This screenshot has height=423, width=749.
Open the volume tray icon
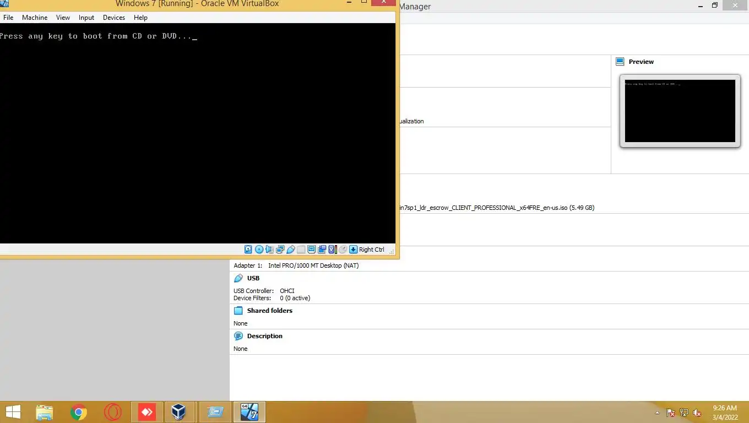(x=697, y=413)
